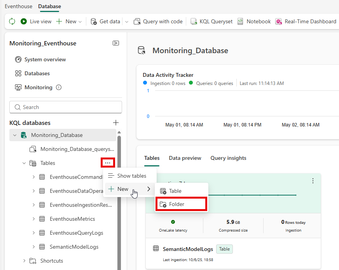Open the Monitoring section

[x=34, y=87]
